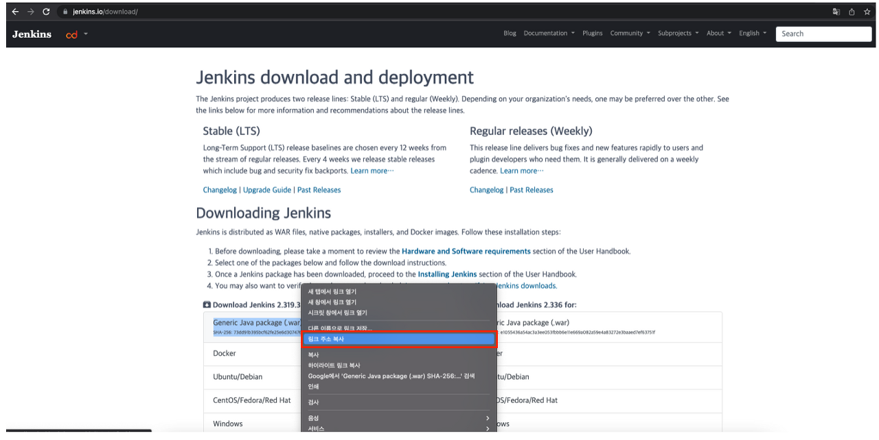Click the 'Downloading Jenkins' heading
The height and width of the screenshot is (440, 879).
click(x=264, y=212)
